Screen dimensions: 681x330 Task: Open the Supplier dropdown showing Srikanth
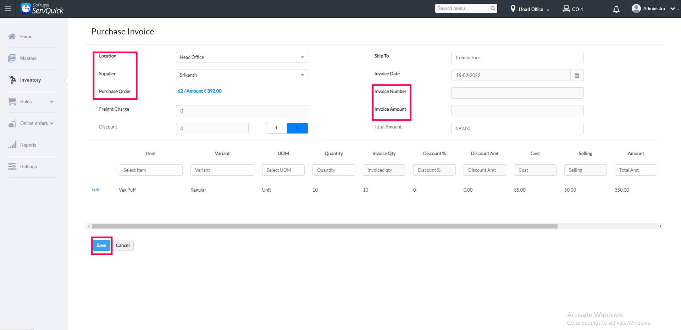click(x=242, y=75)
